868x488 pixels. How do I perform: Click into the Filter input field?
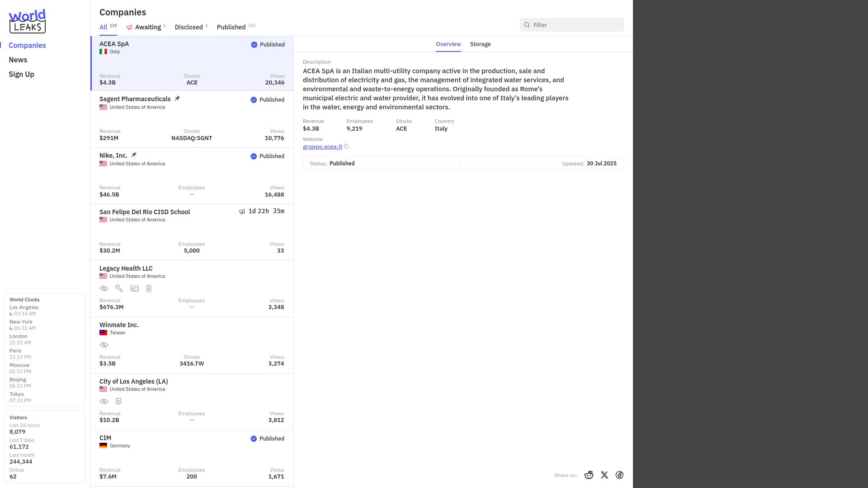coord(571,25)
